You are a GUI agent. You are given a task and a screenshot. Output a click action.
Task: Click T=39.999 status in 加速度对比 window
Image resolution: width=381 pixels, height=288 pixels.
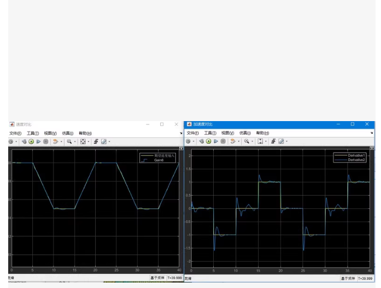[x=365, y=279]
